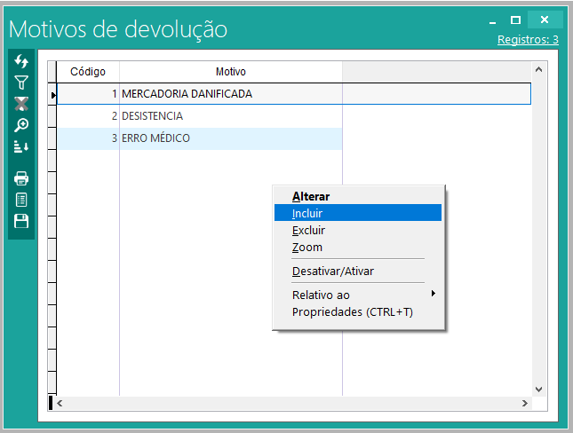Click the clear filter X icon

pos(21,104)
